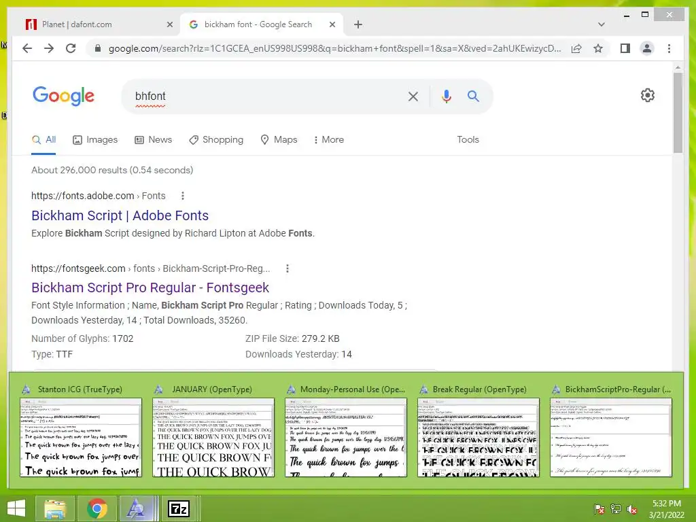The width and height of the screenshot is (696, 522).
Task: Open the Stanton ICG (TrueType) preview
Action: point(81,437)
